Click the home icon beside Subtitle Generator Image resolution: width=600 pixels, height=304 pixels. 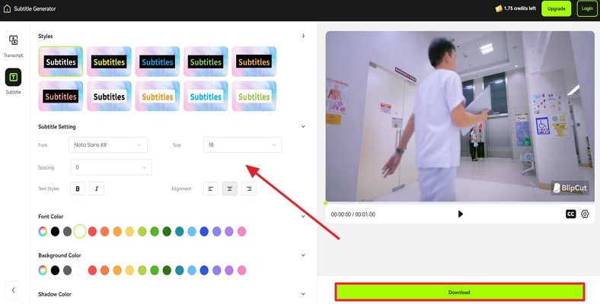pos(7,8)
